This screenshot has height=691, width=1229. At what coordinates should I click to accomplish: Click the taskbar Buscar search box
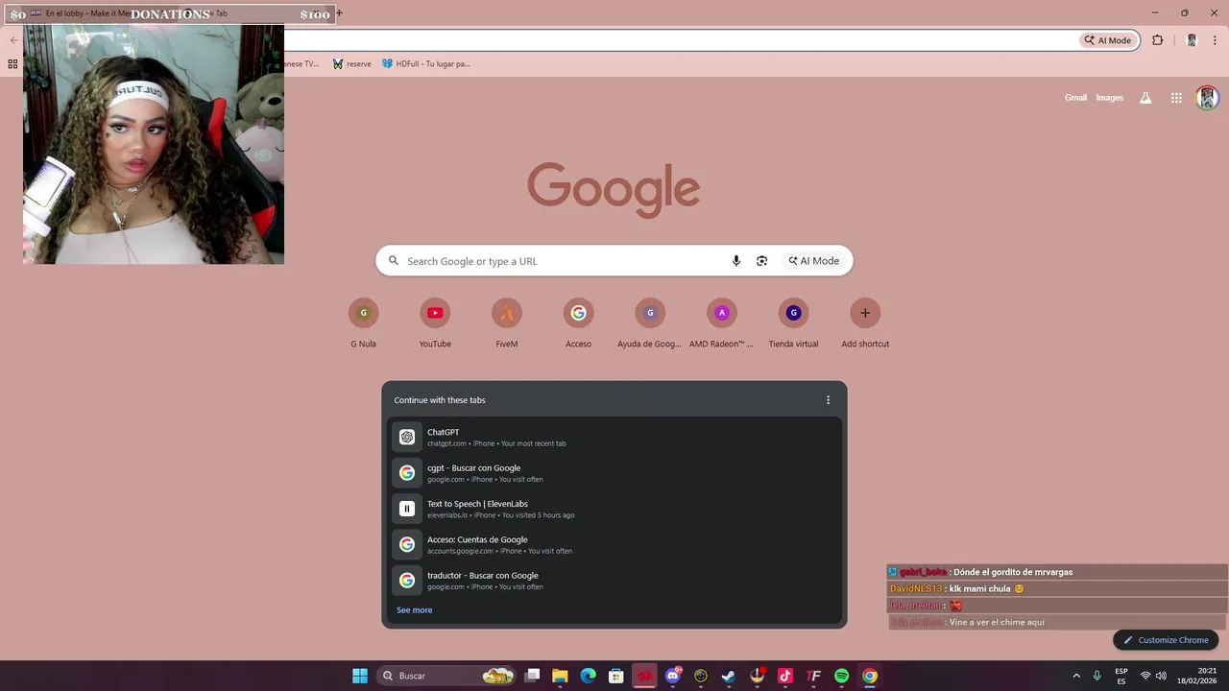click(x=446, y=676)
